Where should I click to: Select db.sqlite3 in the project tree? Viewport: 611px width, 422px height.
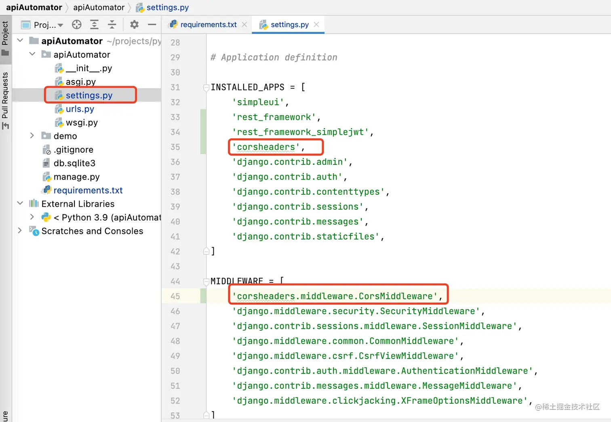click(69, 163)
